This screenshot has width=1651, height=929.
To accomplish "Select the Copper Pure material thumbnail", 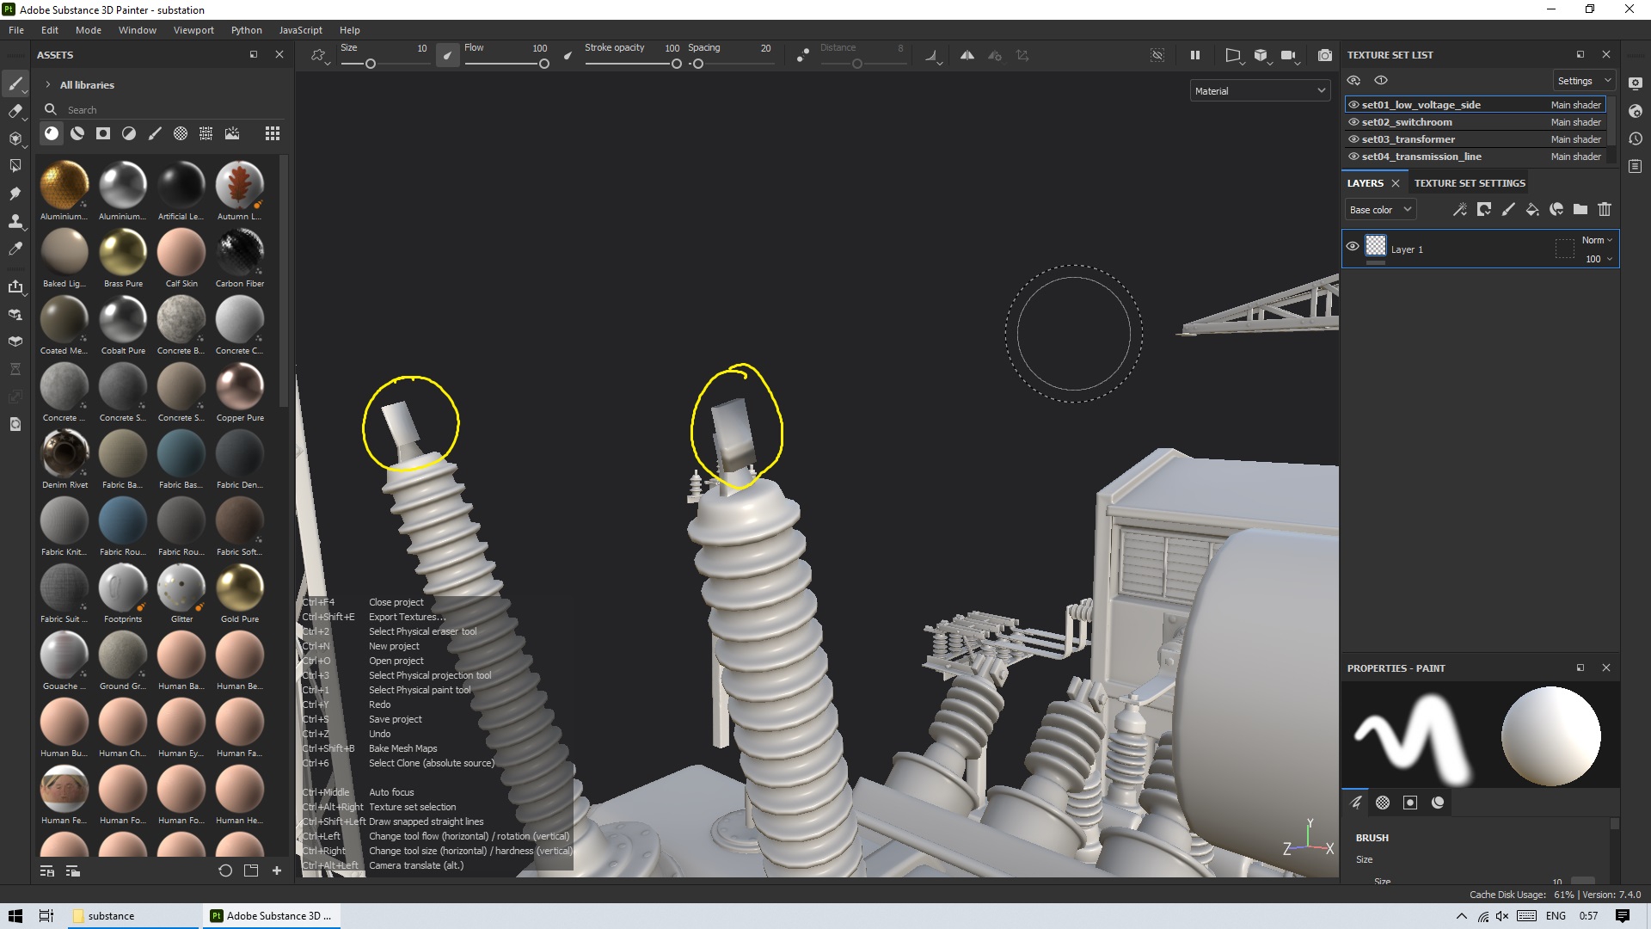I will coord(240,386).
